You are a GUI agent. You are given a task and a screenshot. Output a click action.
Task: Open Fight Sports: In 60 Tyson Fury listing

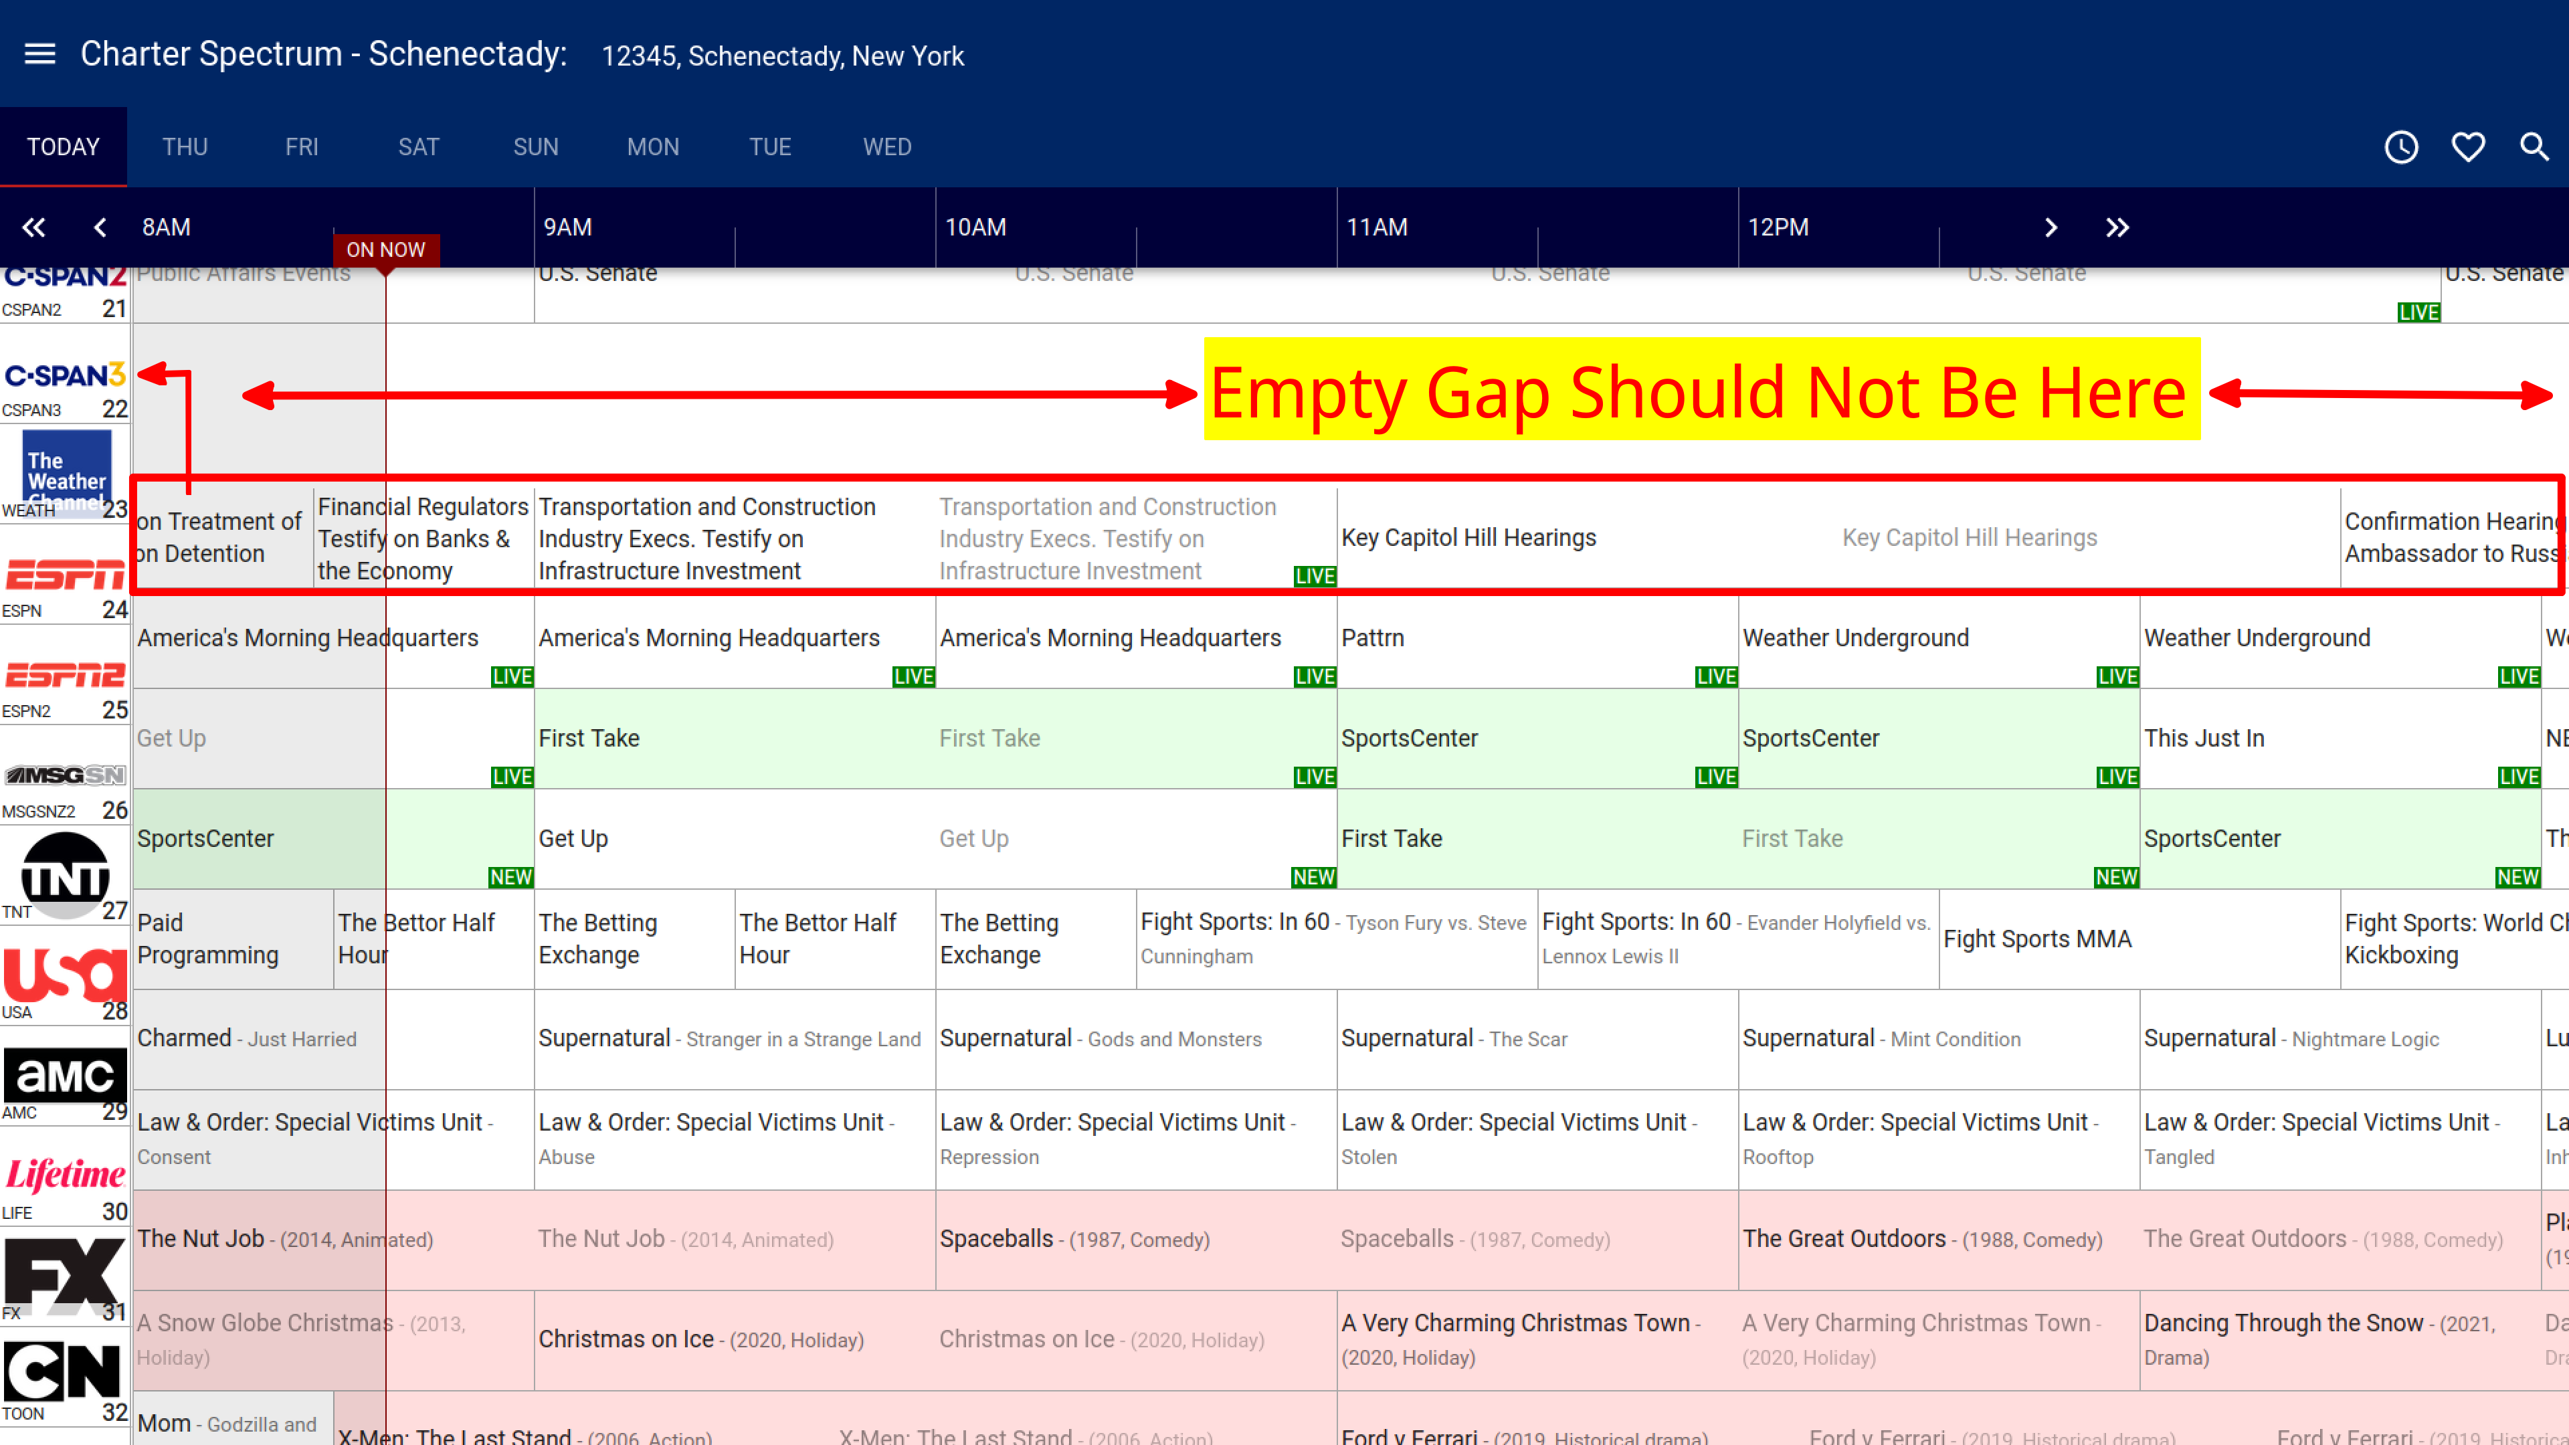[x=1337, y=939]
